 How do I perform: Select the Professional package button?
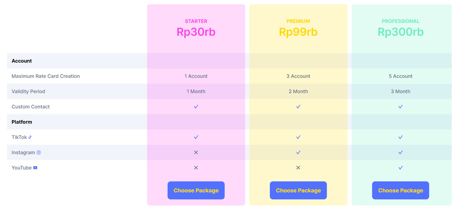coord(400,191)
